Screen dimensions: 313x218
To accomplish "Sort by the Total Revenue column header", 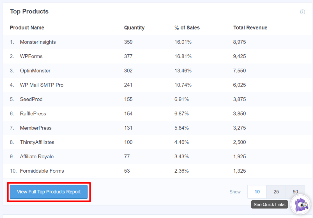I will pyautogui.click(x=250, y=27).
